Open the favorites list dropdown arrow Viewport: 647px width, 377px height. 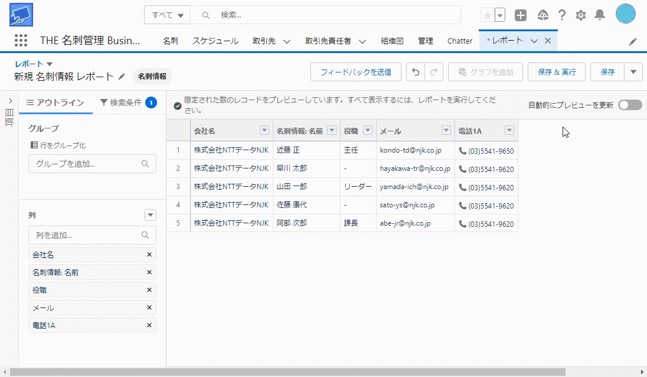[499, 15]
